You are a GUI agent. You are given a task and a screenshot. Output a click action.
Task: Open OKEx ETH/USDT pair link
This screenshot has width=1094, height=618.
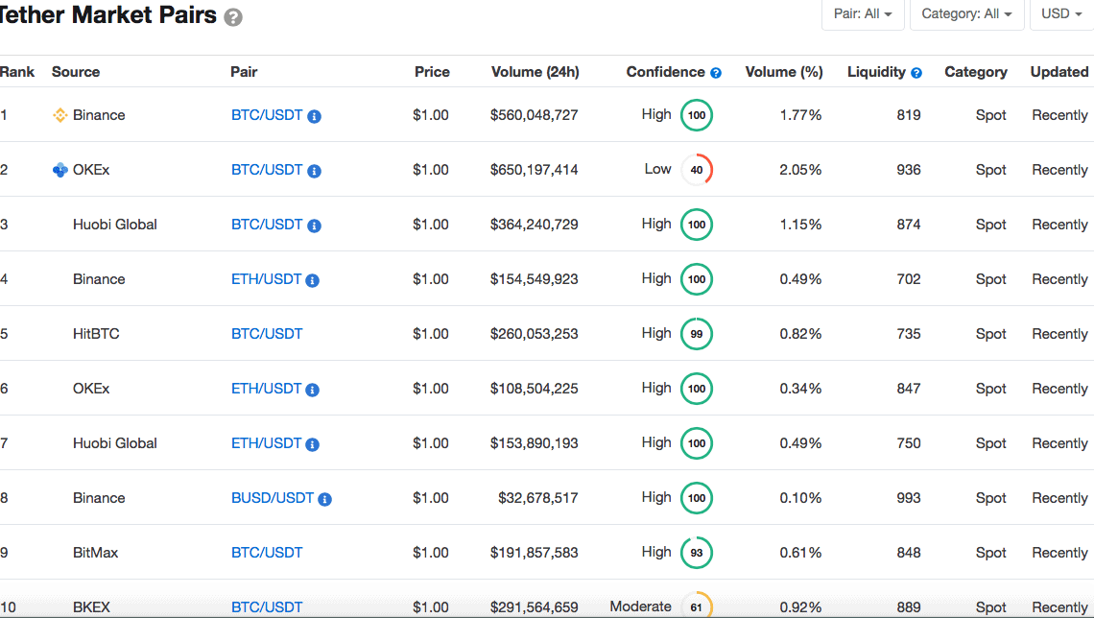point(266,389)
